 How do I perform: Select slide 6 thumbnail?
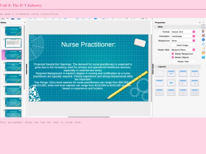pos(13,90)
